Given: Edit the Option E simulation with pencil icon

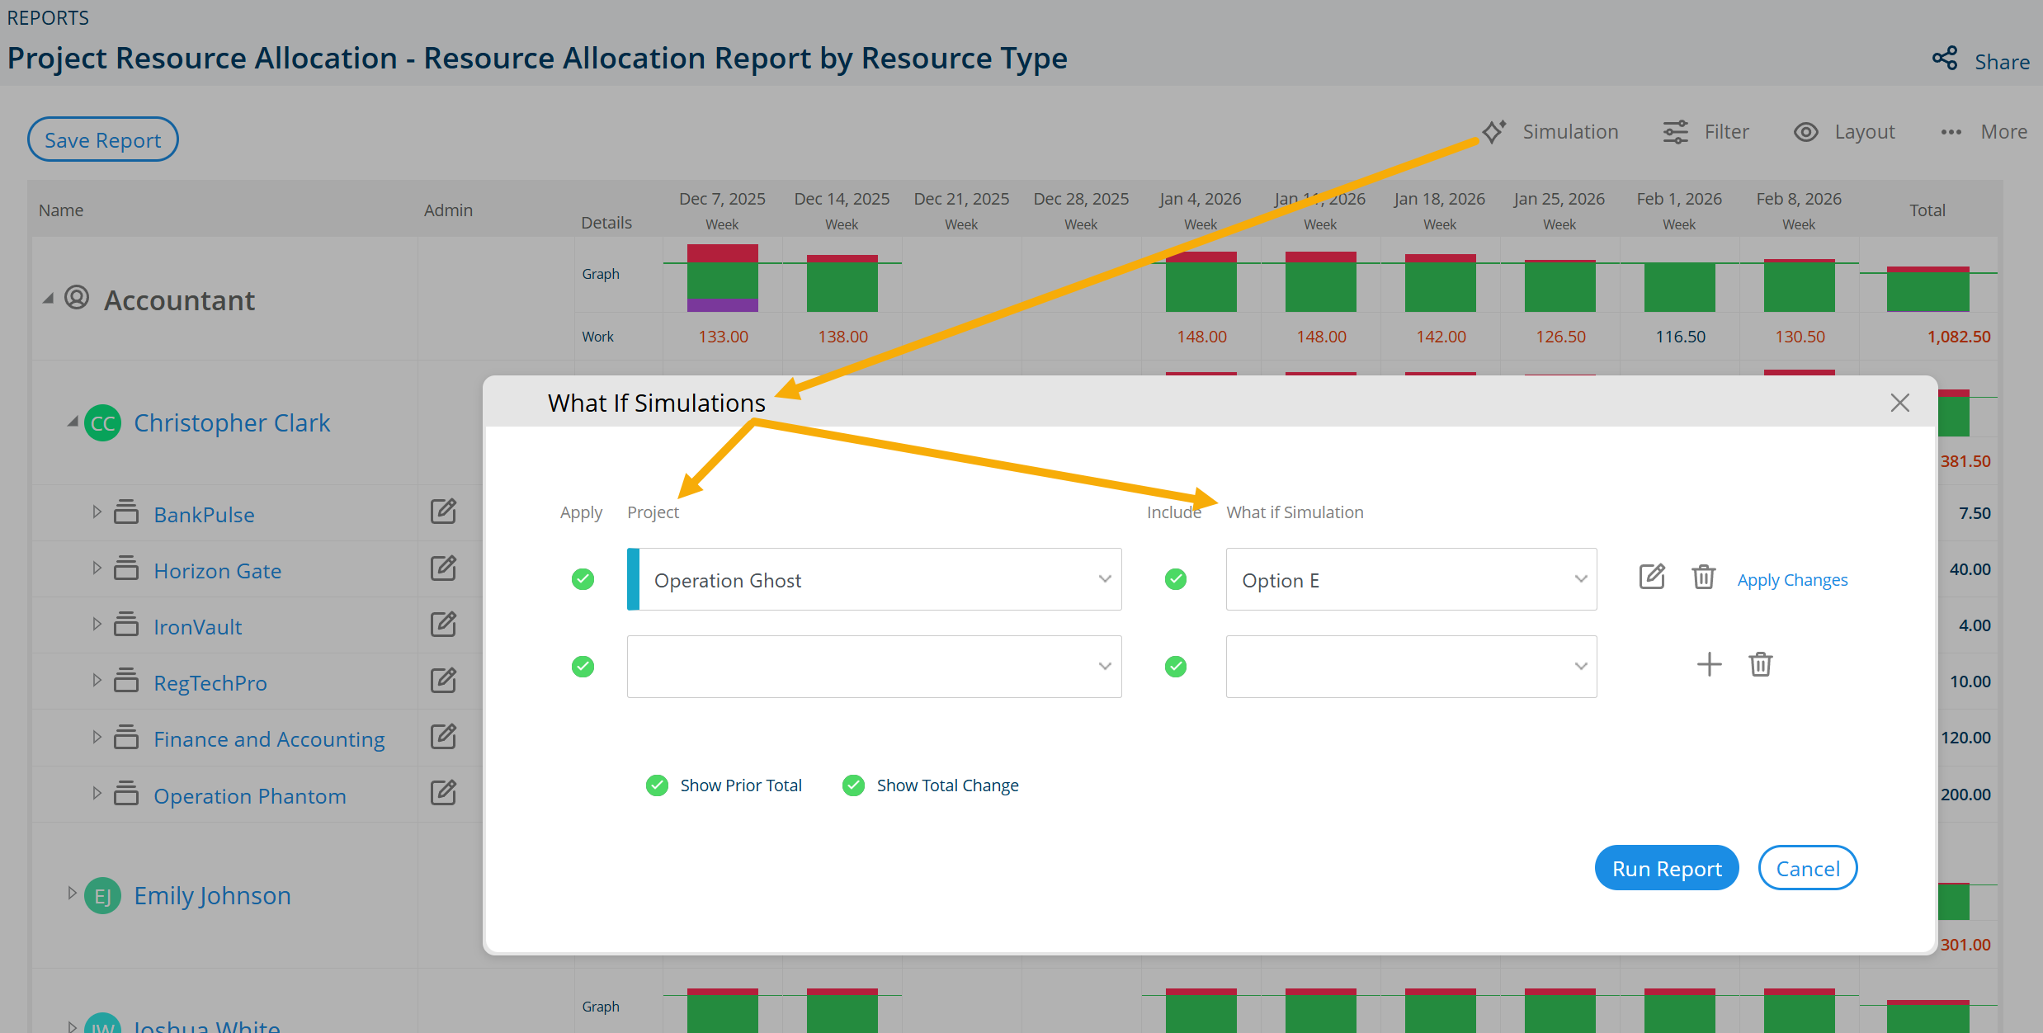Looking at the screenshot, I should (1652, 577).
